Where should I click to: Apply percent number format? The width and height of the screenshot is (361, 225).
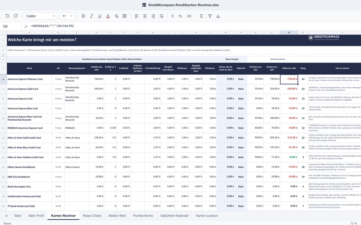coord(180,16)
